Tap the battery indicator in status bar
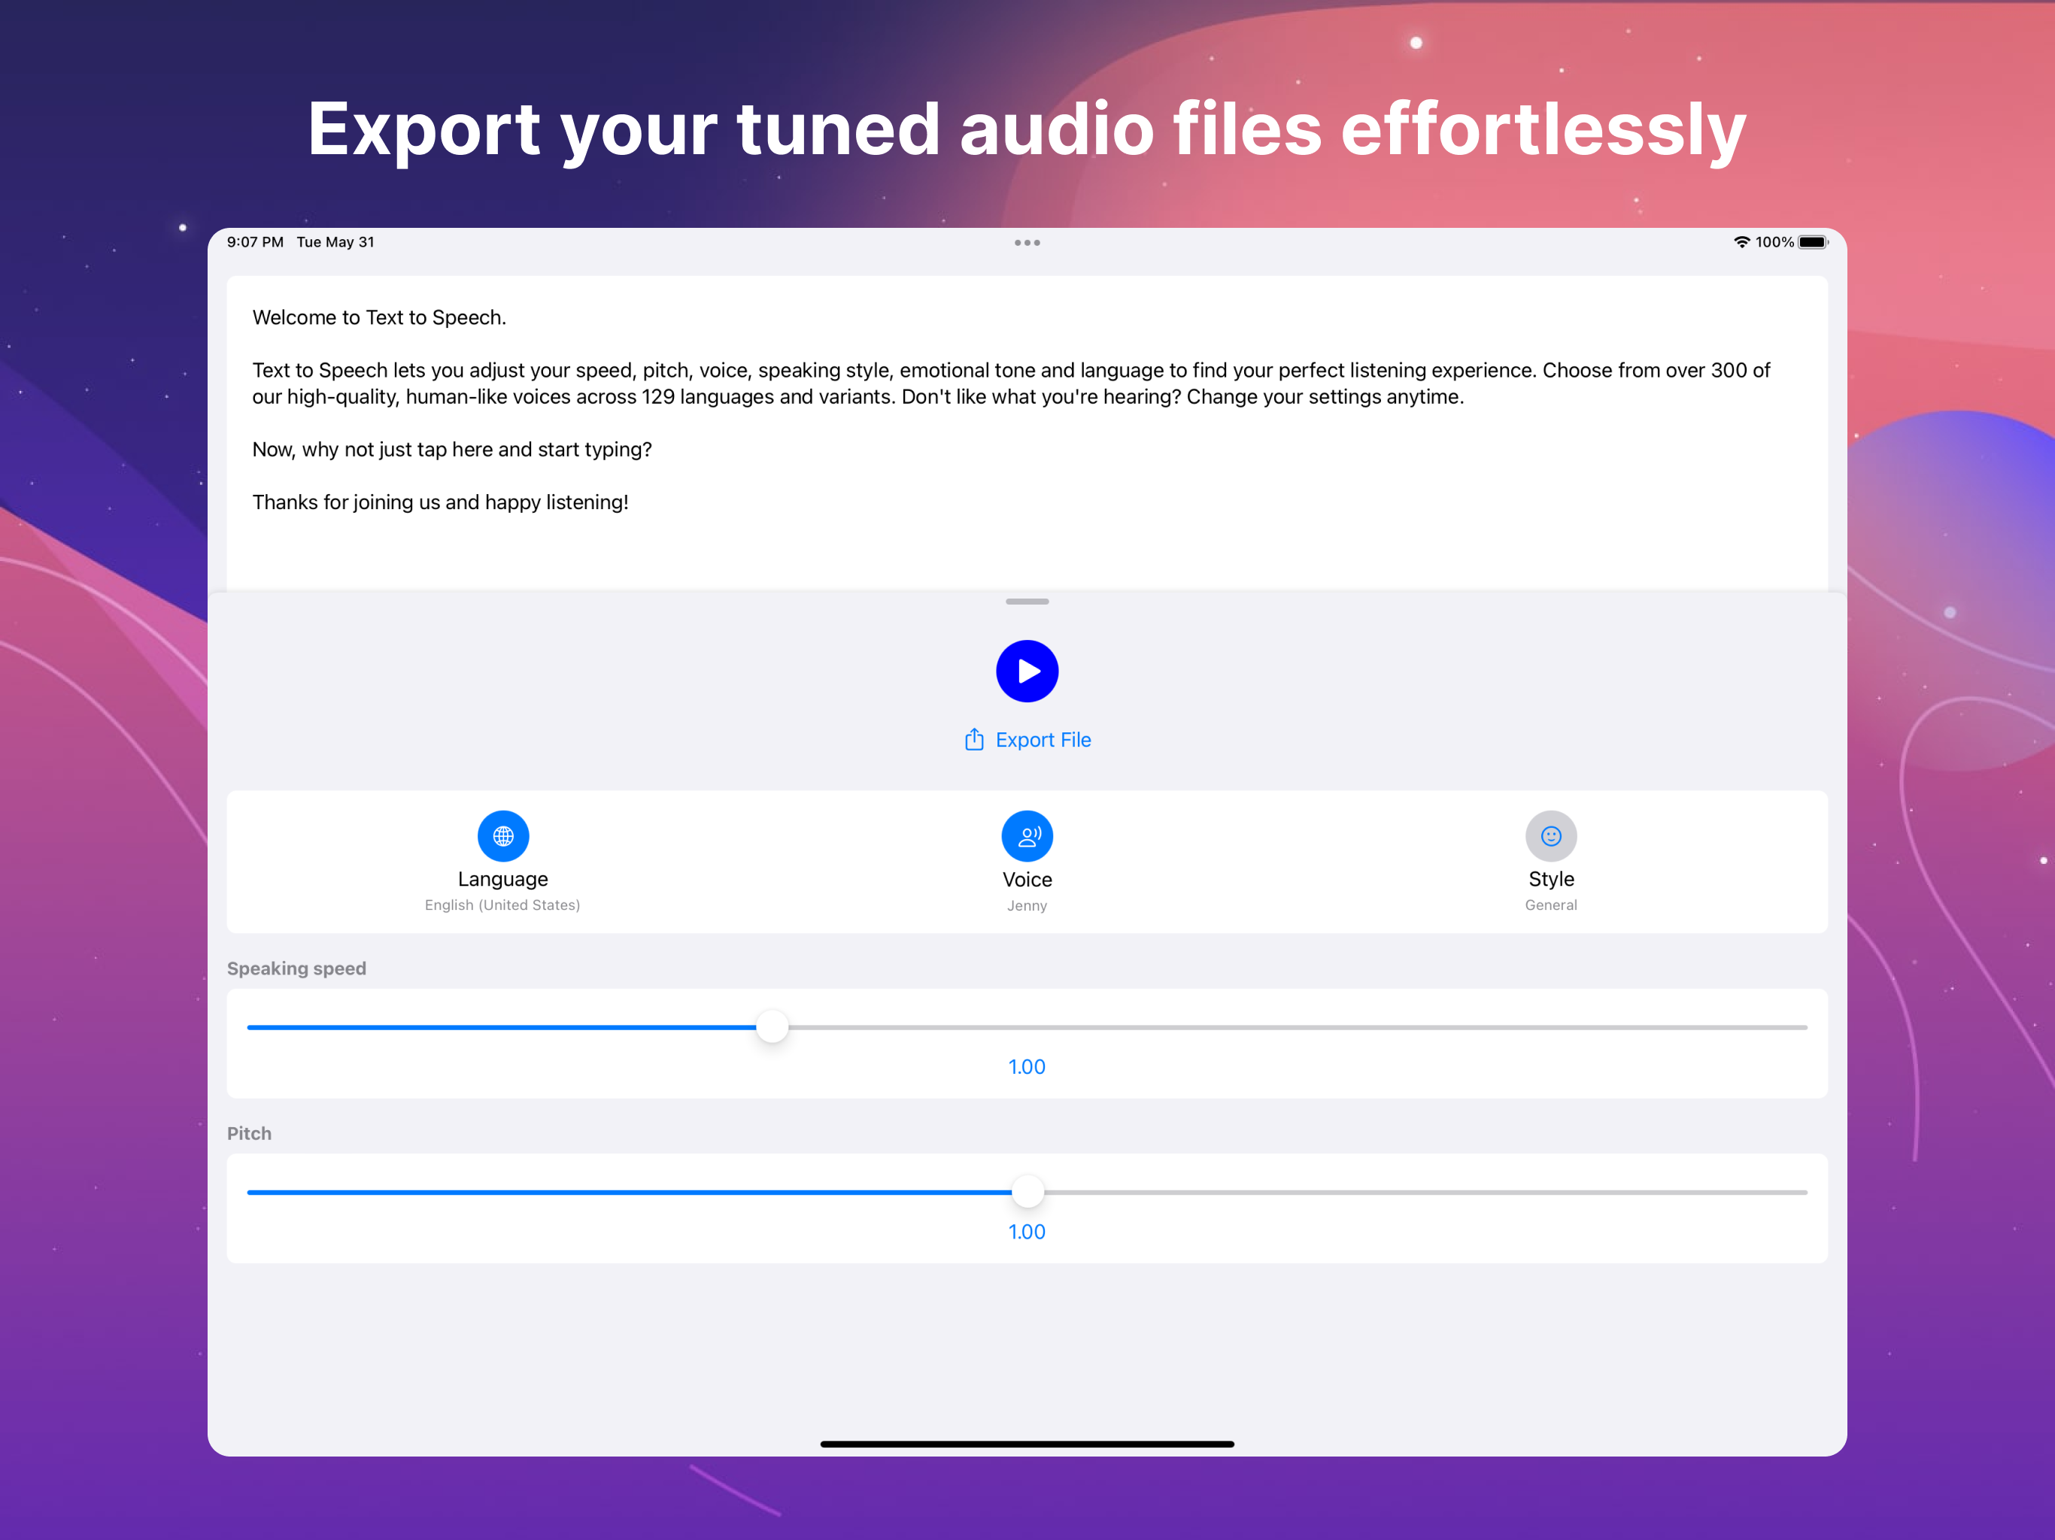The image size is (2055, 1540). click(x=1813, y=241)
